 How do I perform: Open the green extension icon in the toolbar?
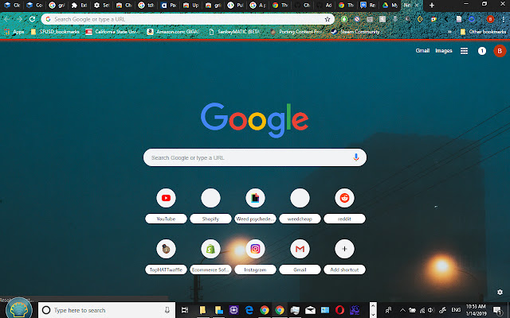[x=343, y=19]
